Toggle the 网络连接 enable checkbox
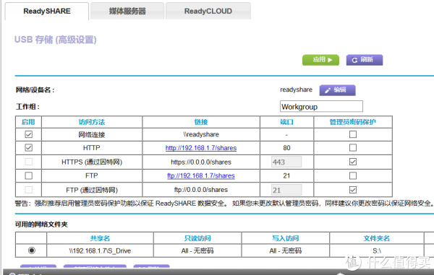Image resolution: width=434 pixels, height=275 pixels. [x=28, y=134]
